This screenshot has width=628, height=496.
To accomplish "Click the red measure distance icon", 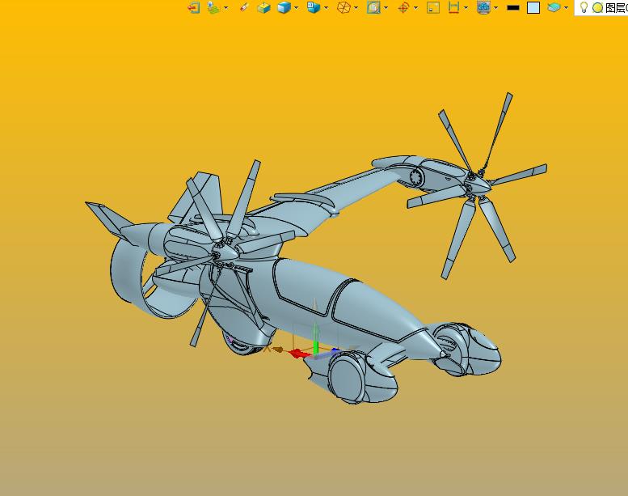I will pos(453,7).
